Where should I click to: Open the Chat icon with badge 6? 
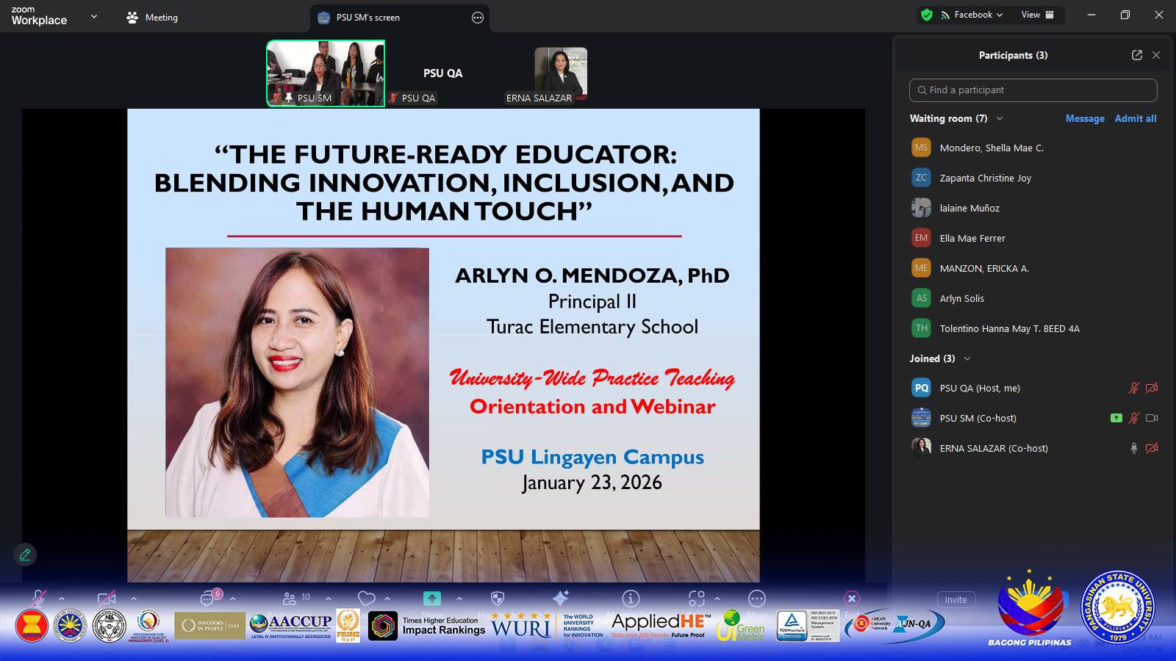pyautogui.click(x=208, y=599)
